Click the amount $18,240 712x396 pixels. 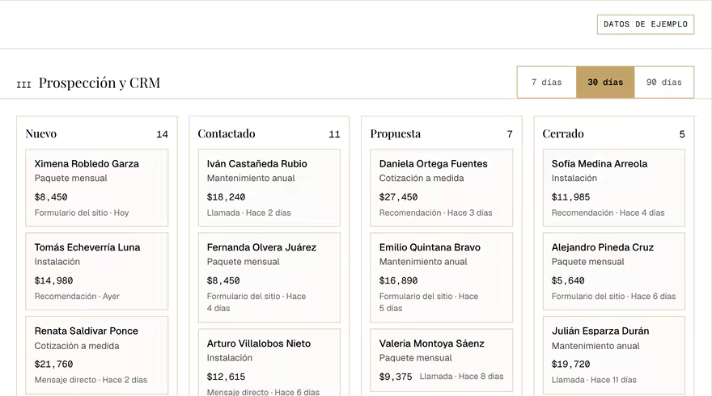click(226, 197)
